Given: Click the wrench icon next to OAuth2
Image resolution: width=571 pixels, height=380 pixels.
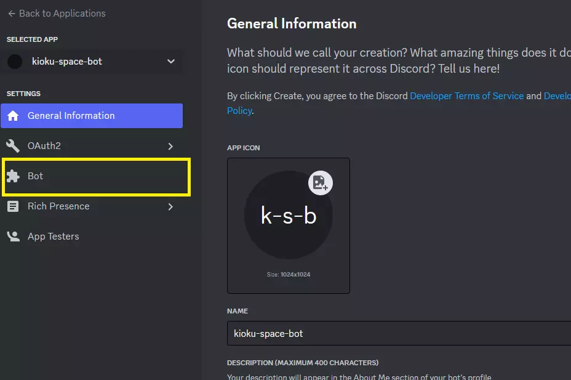Looking at the screenshot, I should click(x=13, y=146).
